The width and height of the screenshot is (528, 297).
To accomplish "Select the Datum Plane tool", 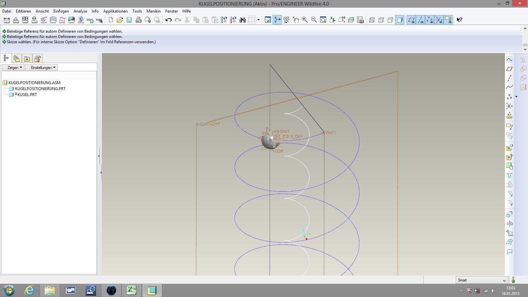I will (x=510, y=69).
